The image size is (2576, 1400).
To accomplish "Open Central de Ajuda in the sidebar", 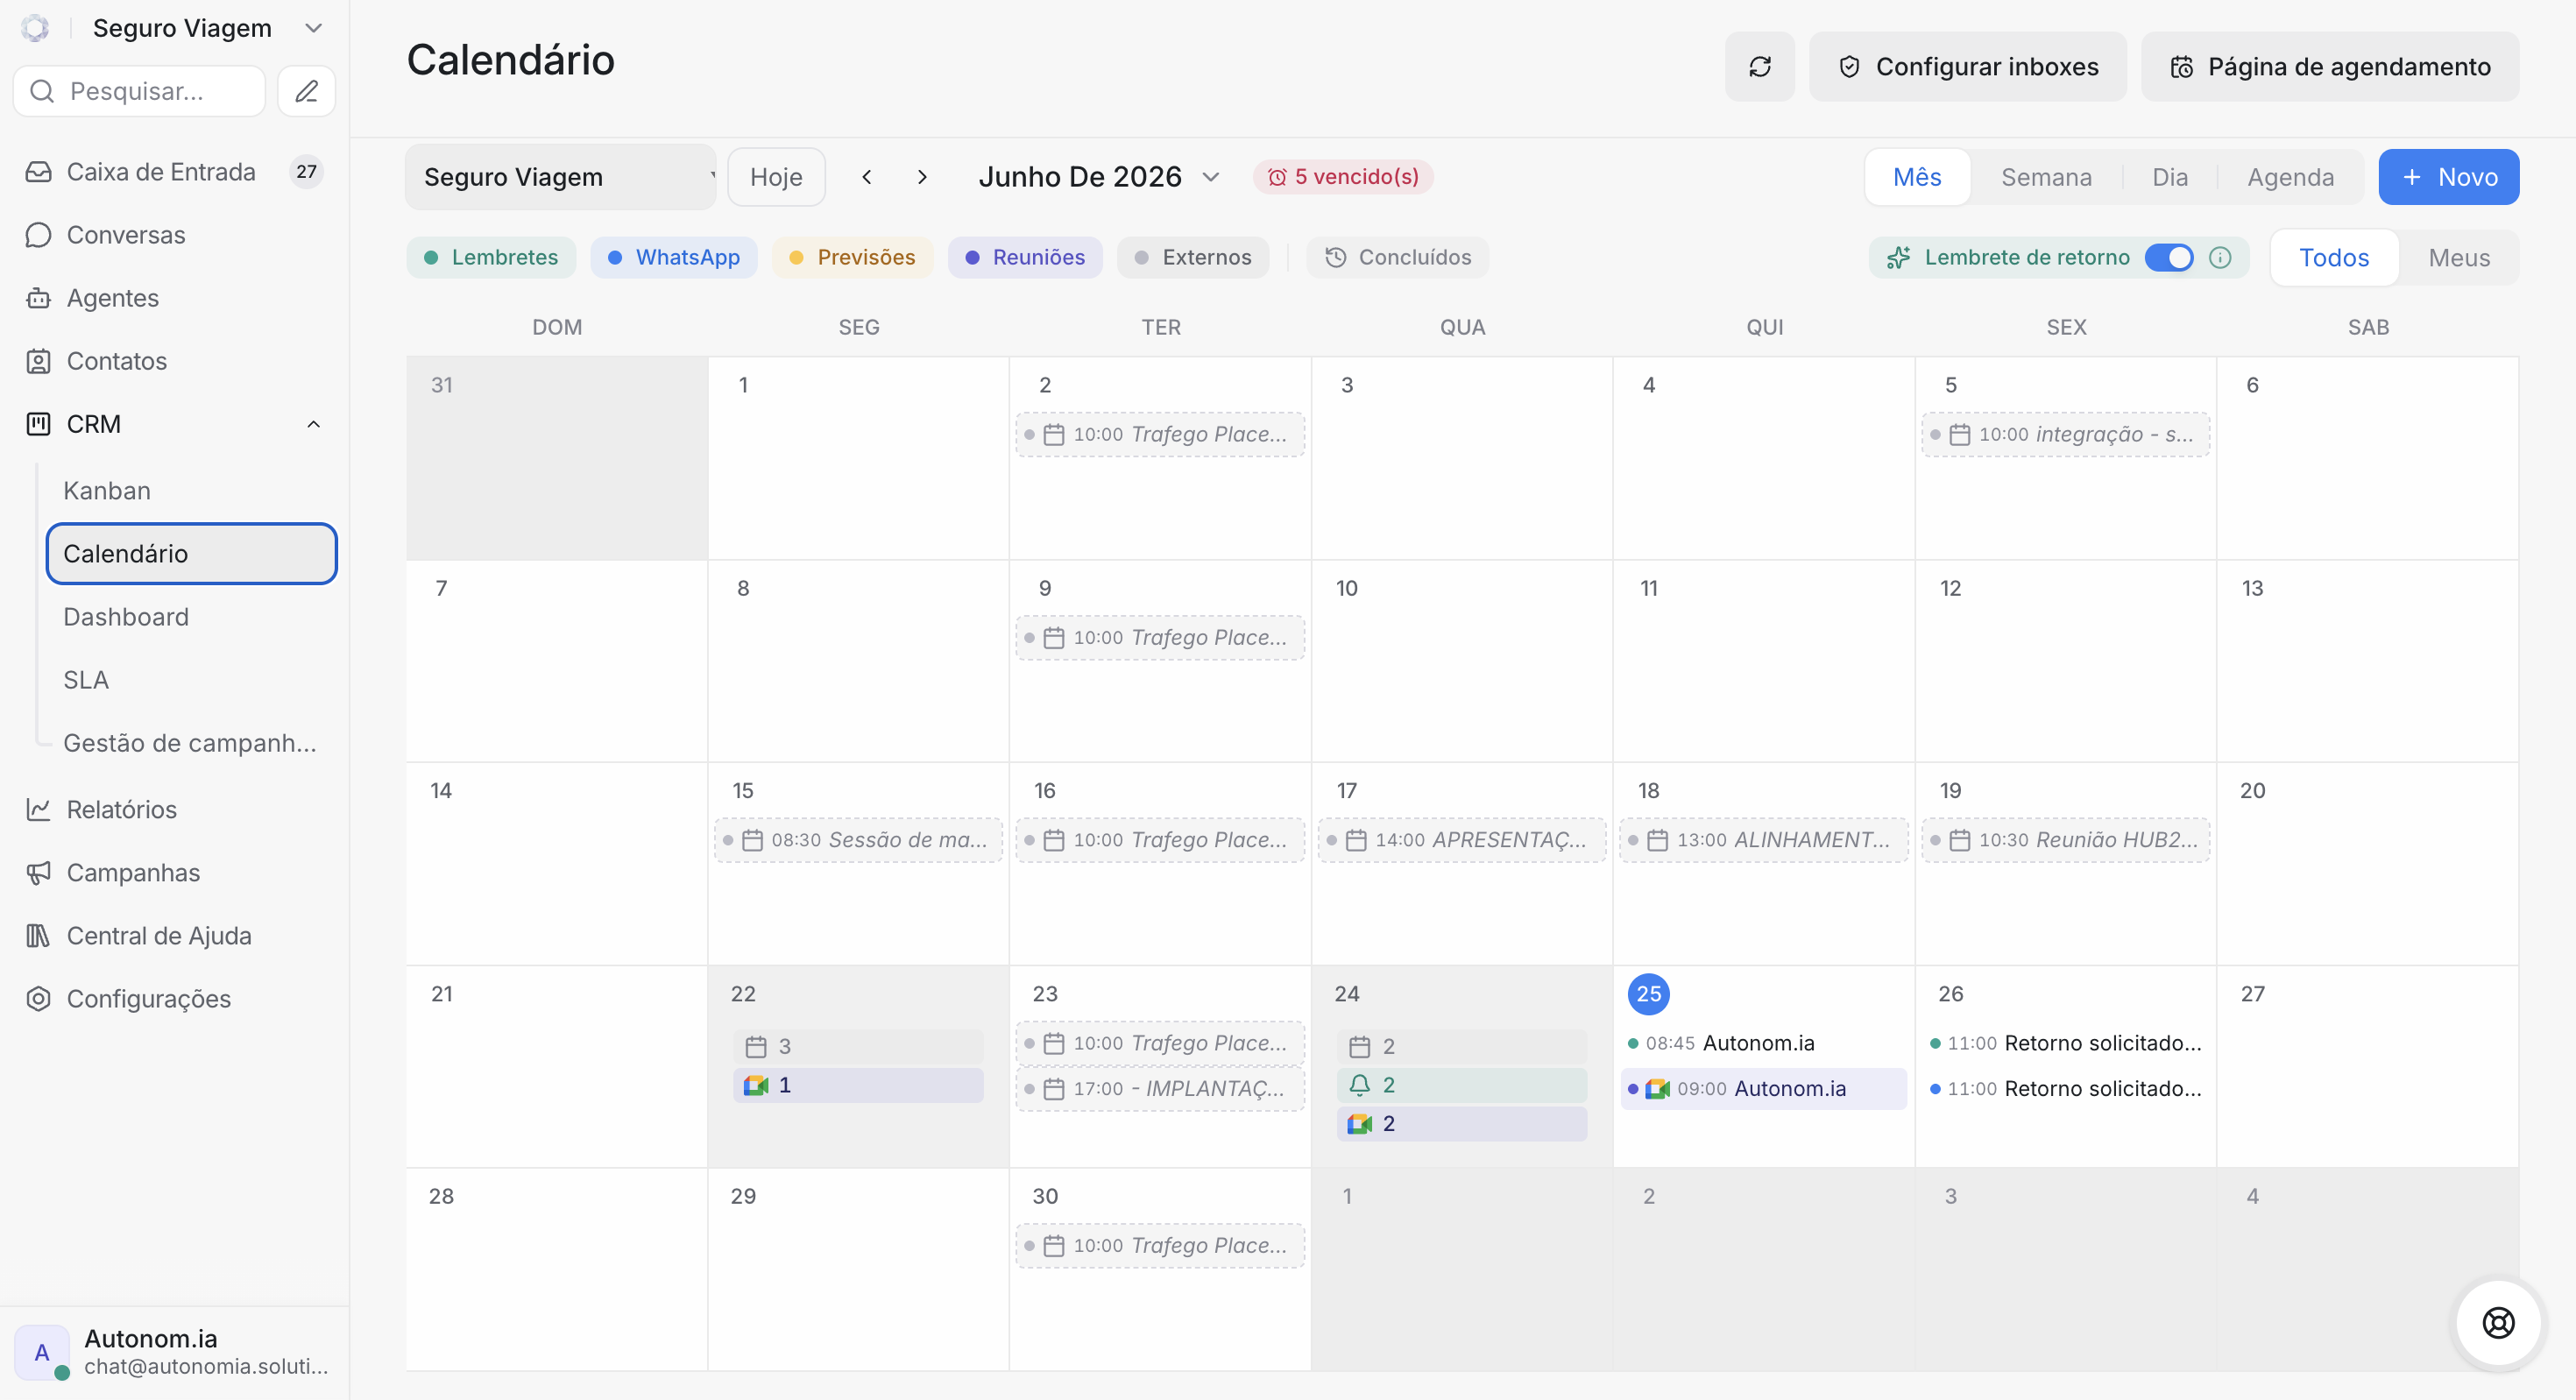I will point(174,935).
